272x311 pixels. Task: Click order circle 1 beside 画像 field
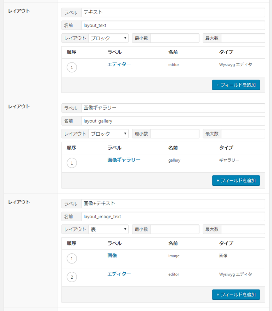[72, 259]
